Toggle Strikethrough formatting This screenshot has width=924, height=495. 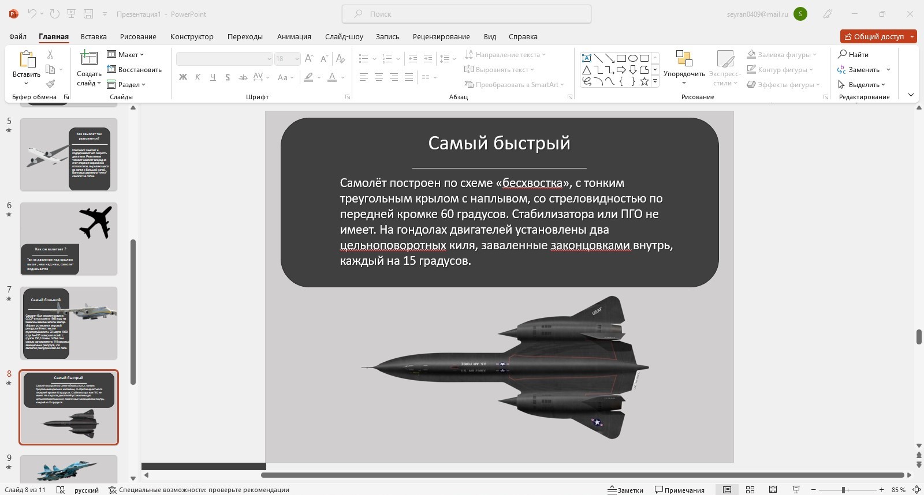click(x=243, y=77)
